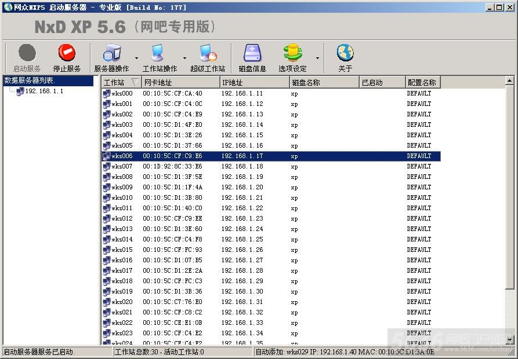Viewport: 518px width, 359px height.
Task: Sort by the 已启动 column header
Action: coord(382,82)
